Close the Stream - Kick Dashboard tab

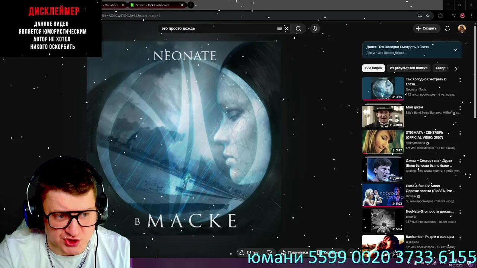point(182,5)
